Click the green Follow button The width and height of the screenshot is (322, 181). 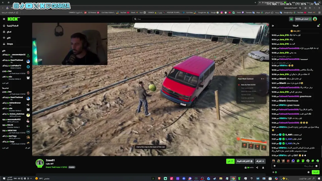click(x=230, y=161)
